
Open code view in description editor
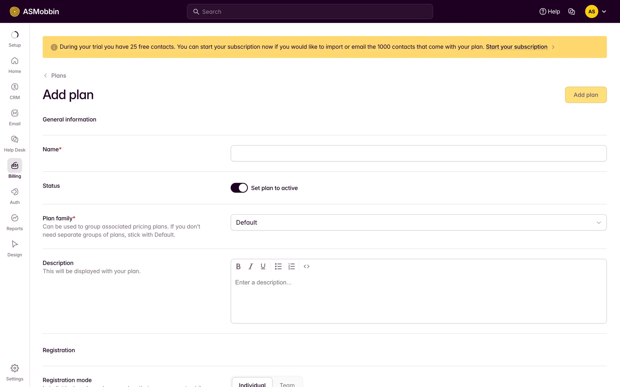[306, 266]
